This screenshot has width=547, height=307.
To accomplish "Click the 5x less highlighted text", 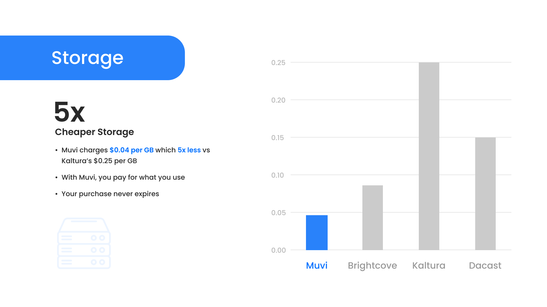I will tap(189, 150).
